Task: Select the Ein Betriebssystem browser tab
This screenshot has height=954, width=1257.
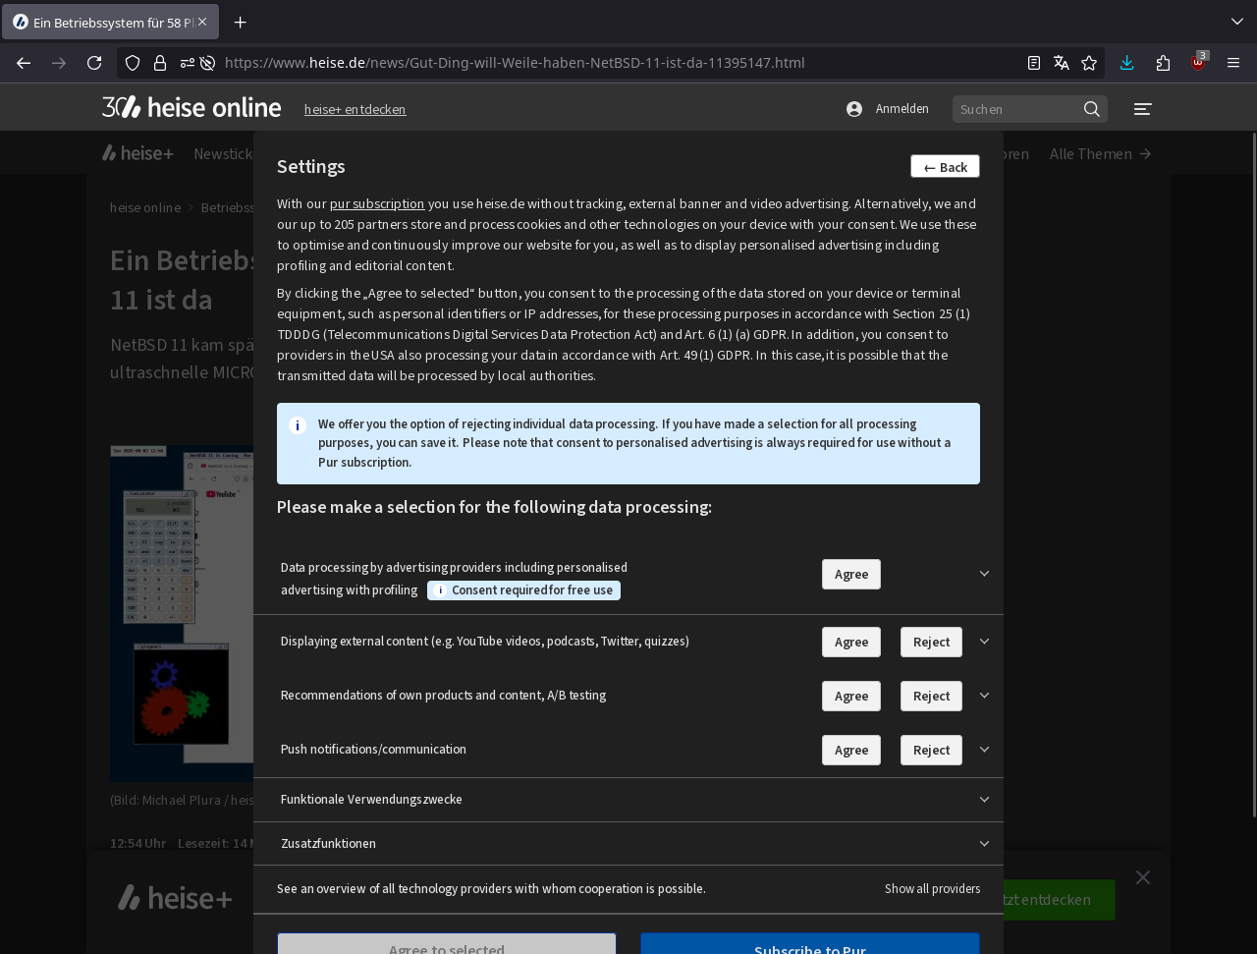Action: [x=110, y=22]
